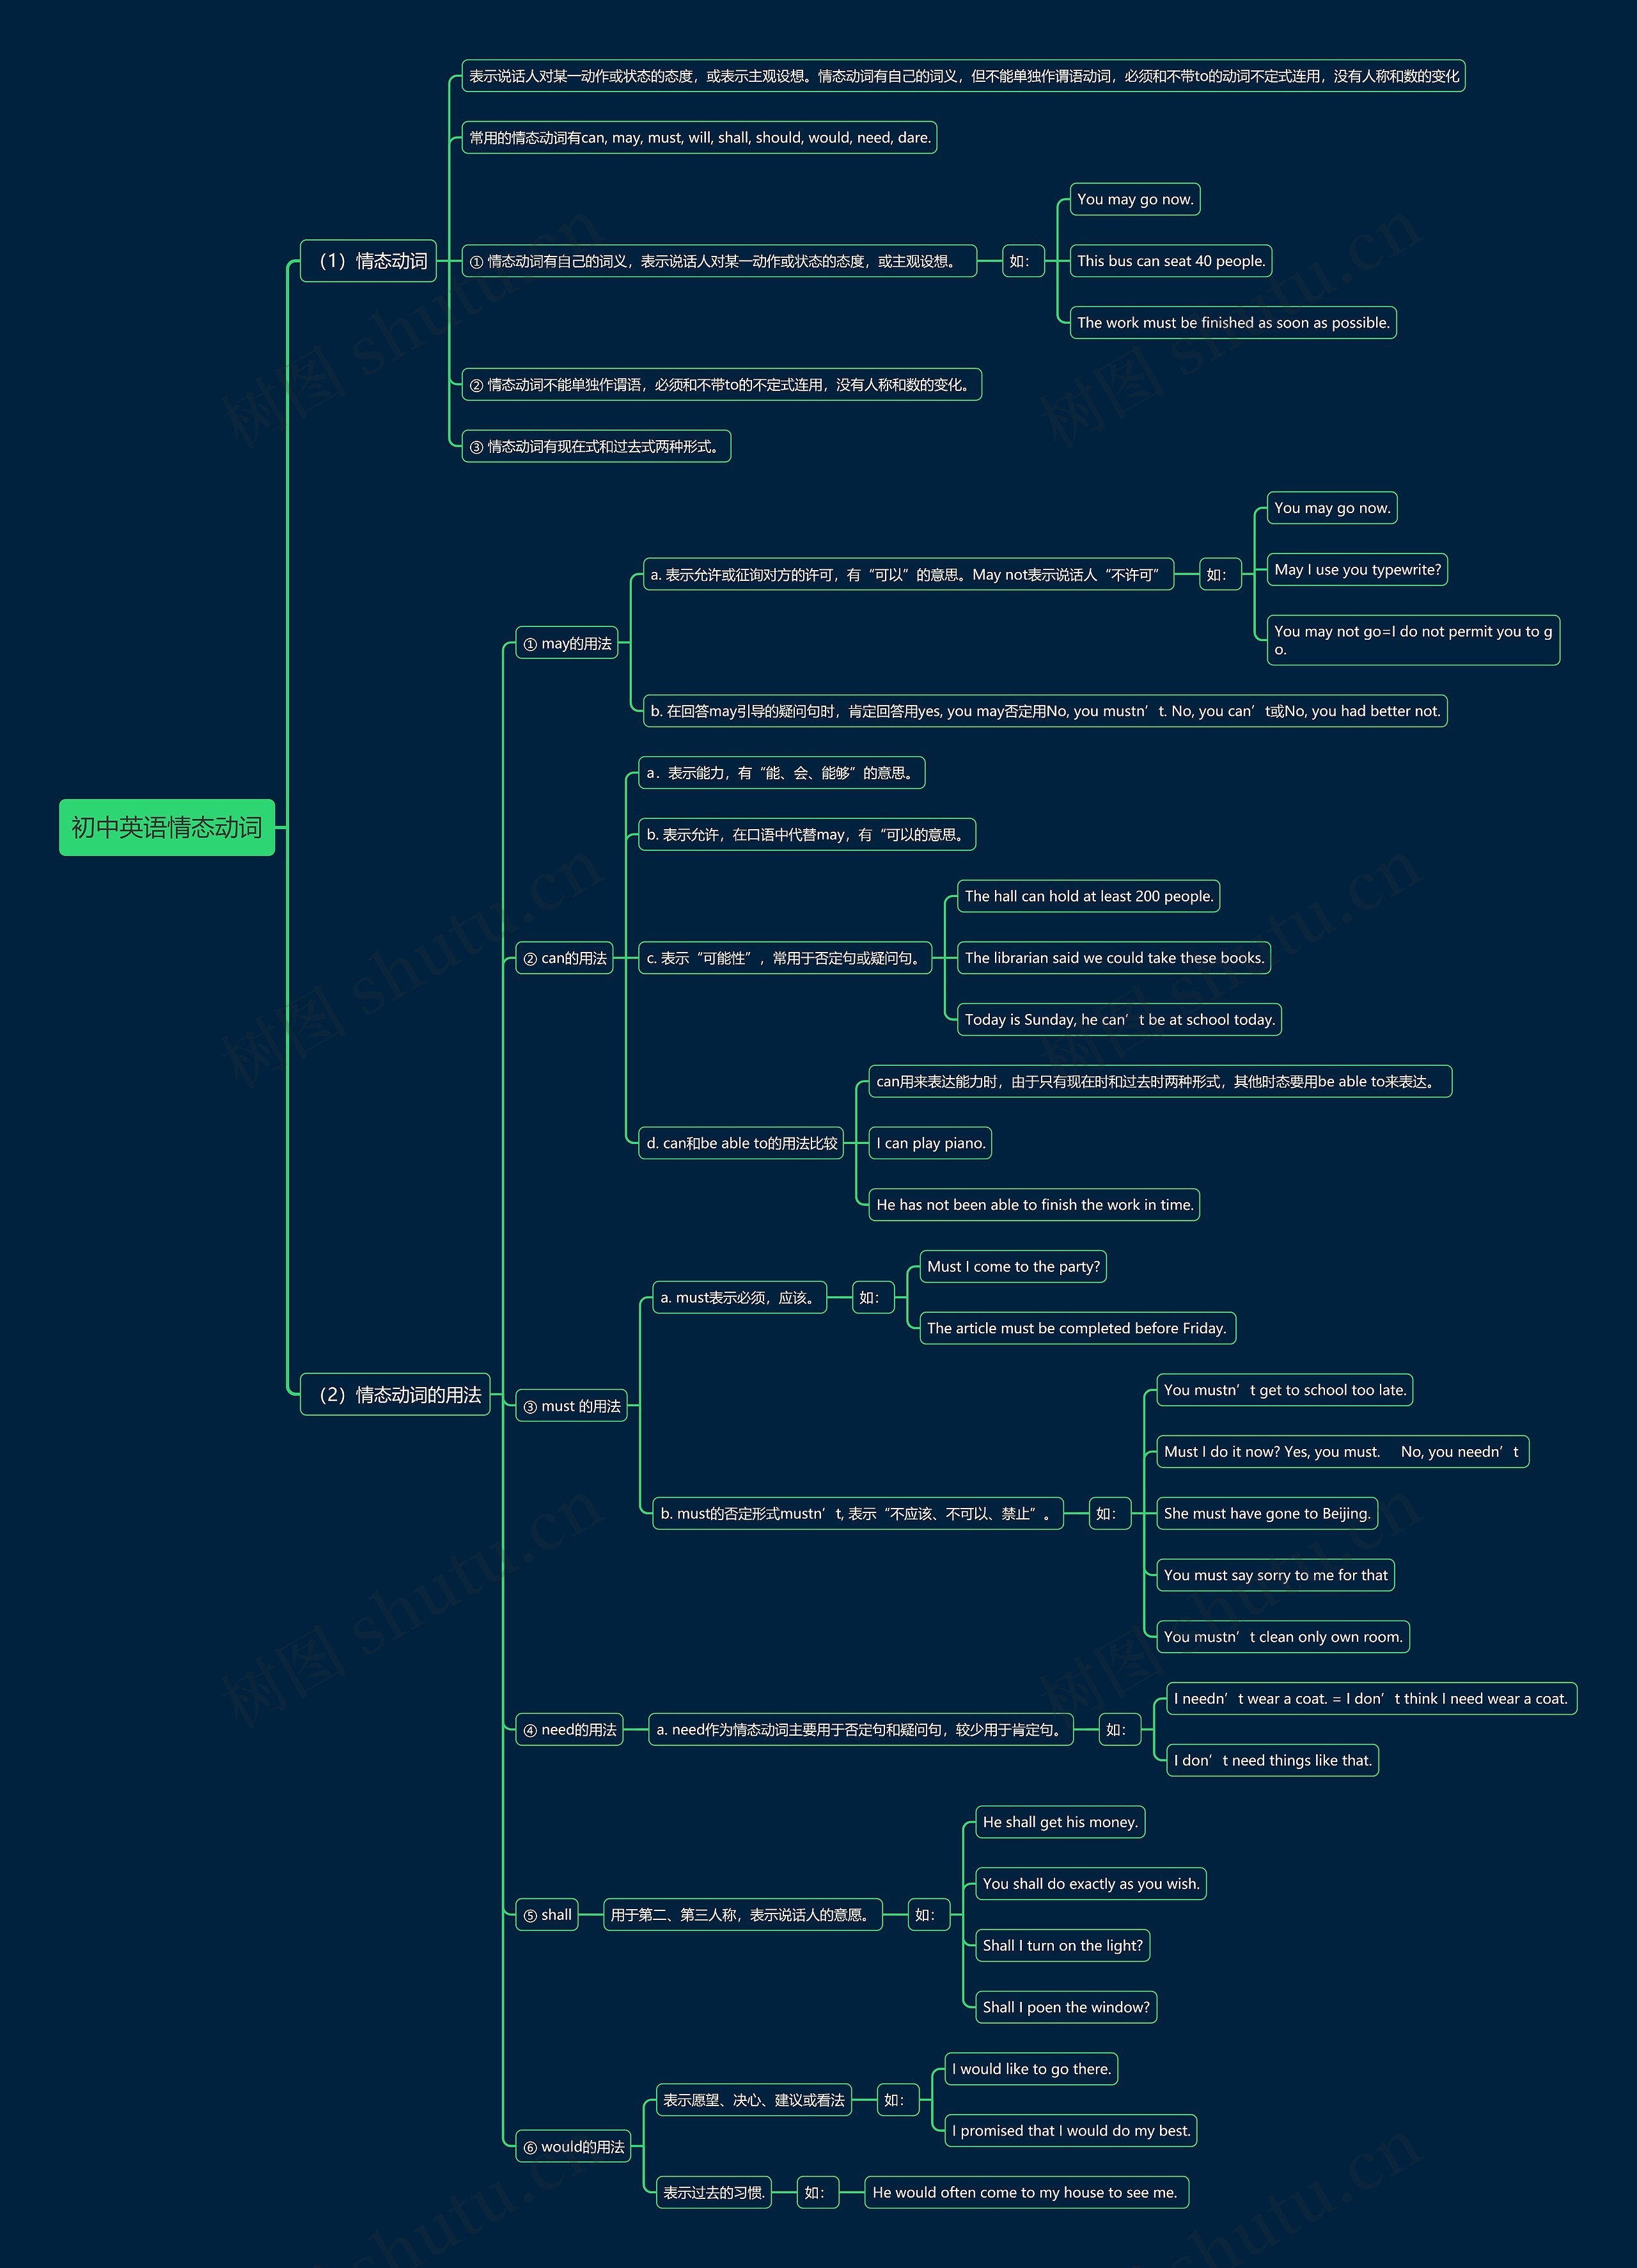Image resolution: width=1637 pixels, height=2268 pixels.
Task: Click node ② 情态动词不能单独作谓语
Action: pyautogui.click(x=721, y=385)
